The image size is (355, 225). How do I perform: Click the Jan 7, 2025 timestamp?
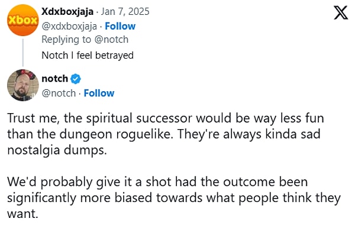[x=125, y=12]
